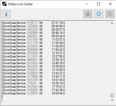This screenshot has width=116, height=106.
Task: Close the Oribos Live Center window
Action: point(110,4)
